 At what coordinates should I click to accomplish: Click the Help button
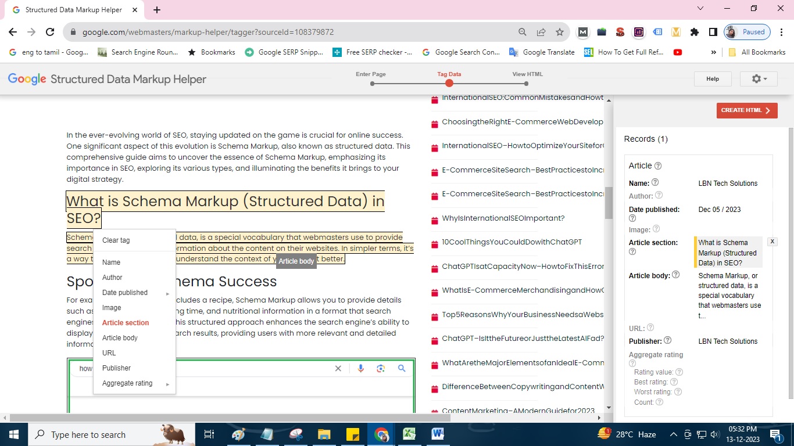click(713, 78)
